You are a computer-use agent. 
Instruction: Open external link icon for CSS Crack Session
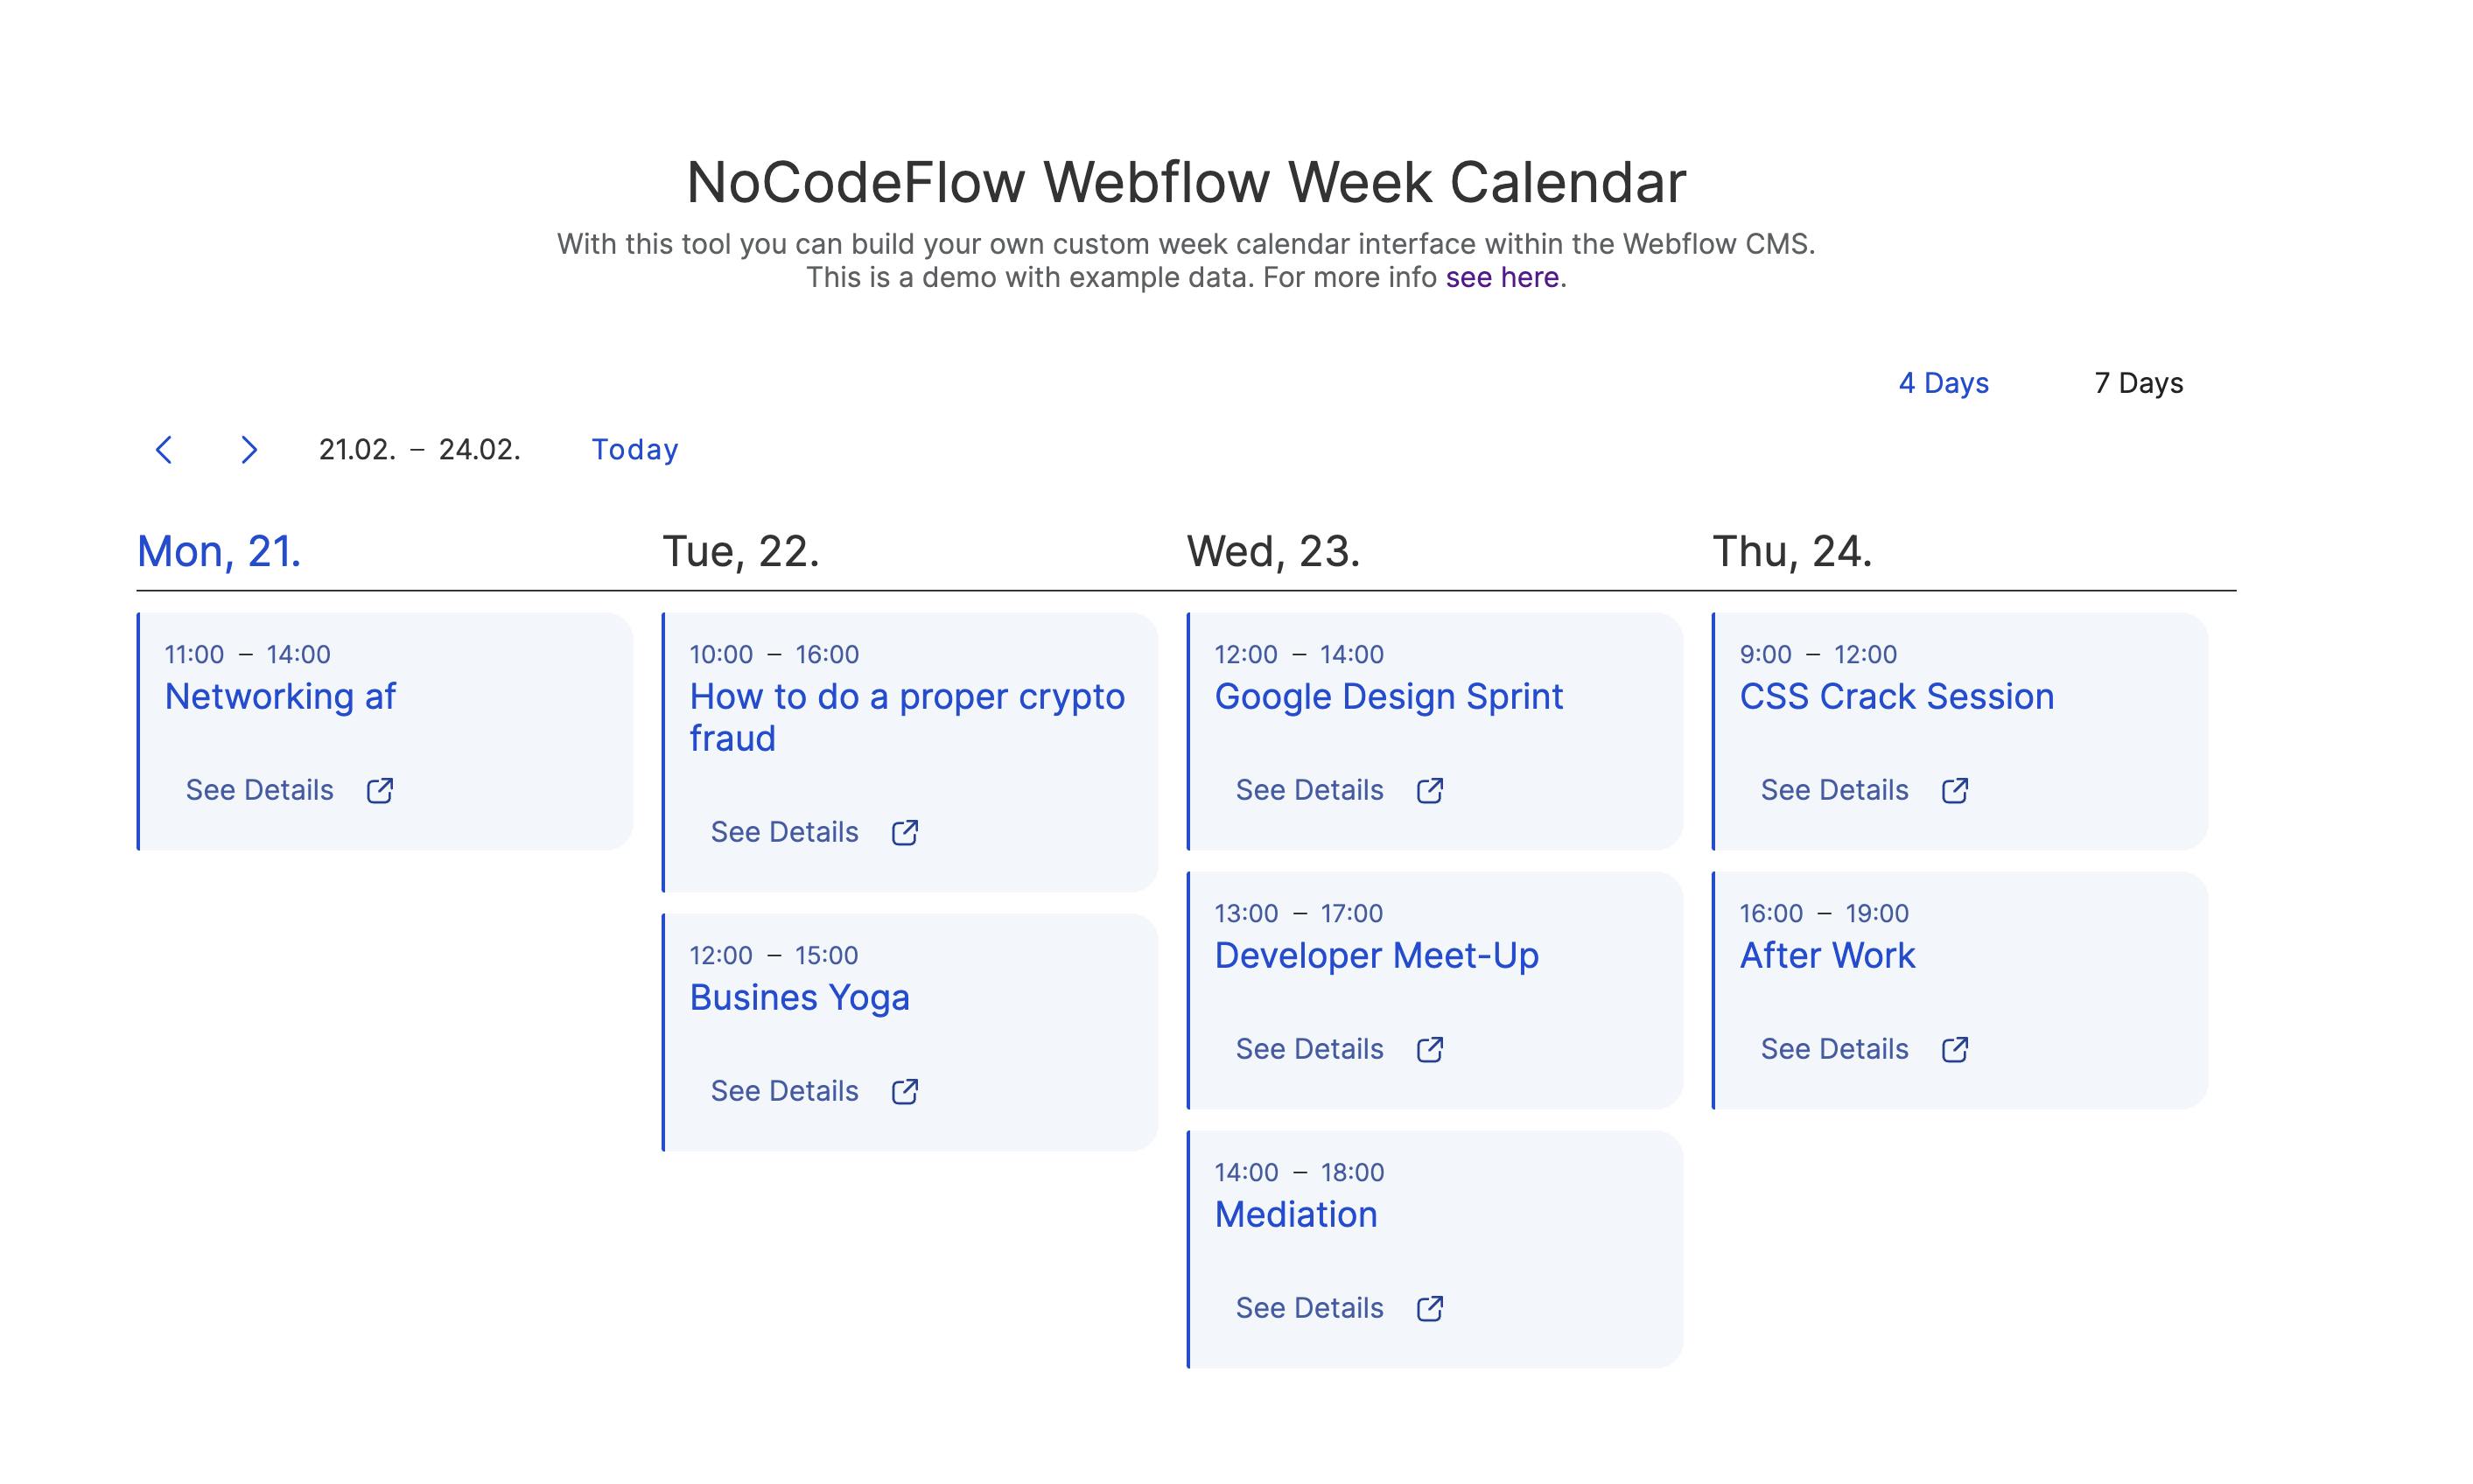(1955, 791)
